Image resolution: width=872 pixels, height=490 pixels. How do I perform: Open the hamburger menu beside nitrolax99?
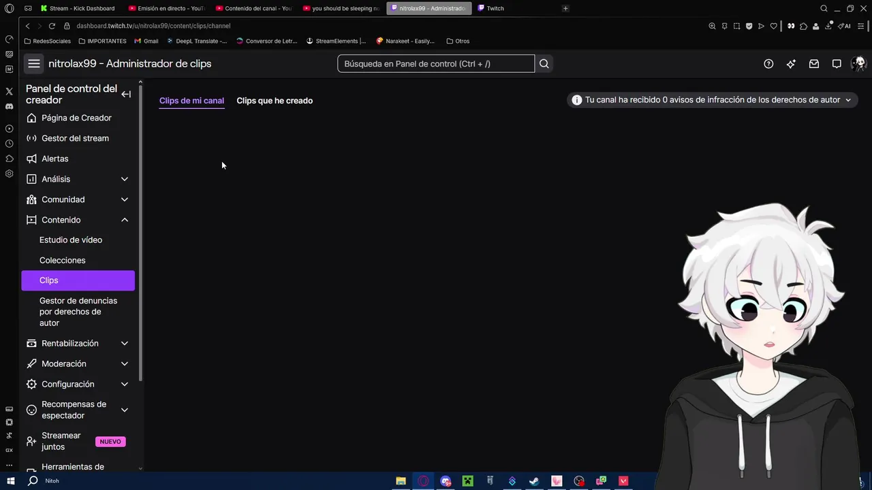click(x=33, y=63)
